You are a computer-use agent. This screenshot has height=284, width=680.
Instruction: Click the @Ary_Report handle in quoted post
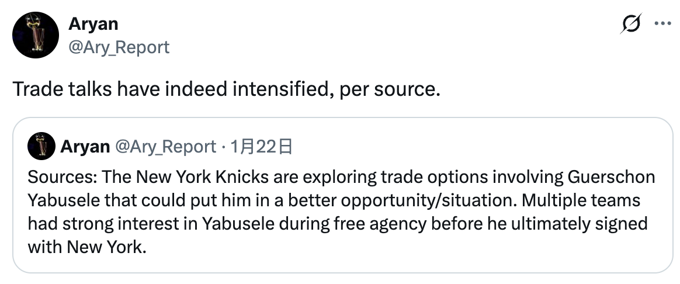click(x=165, y=147)
